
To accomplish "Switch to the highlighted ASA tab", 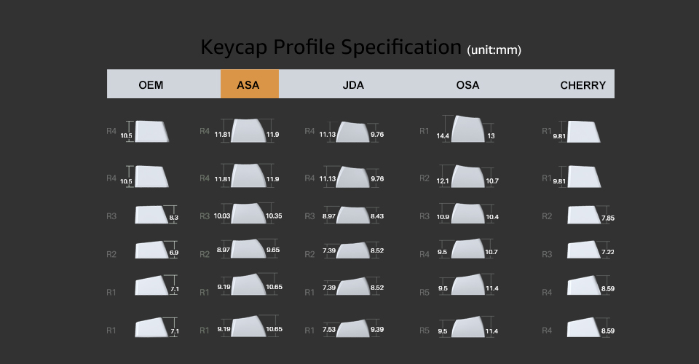I will click(x=249, y=84).
